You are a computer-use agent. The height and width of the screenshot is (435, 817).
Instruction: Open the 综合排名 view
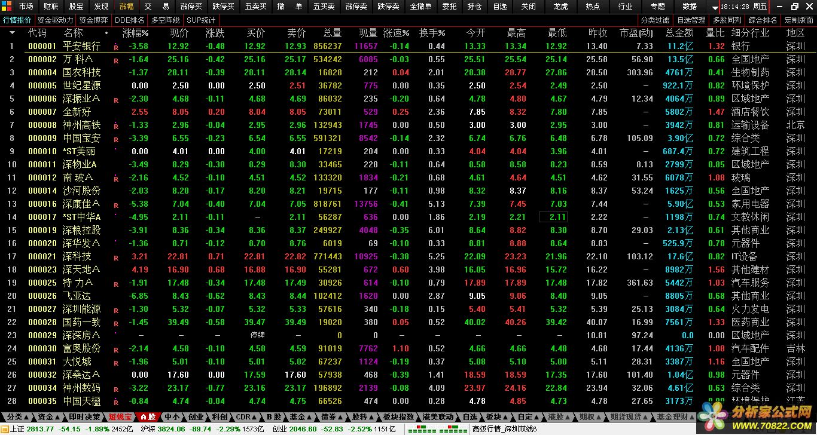pyautogui.click(x=763, y=20)
